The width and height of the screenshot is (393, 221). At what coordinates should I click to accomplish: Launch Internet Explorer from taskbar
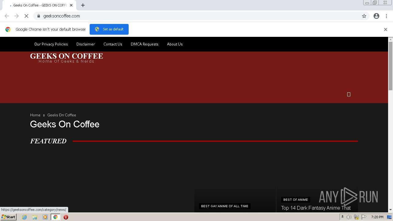tap(25, 217)
